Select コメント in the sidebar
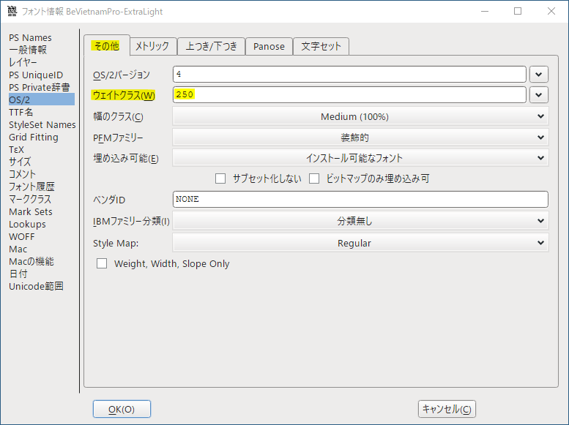The image size is (569, 425). click(23, 174)
